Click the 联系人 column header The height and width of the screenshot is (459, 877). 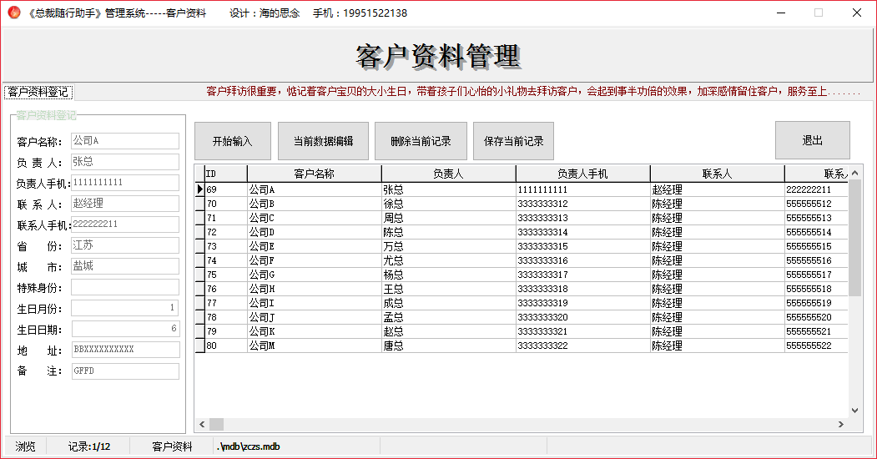(717, 174)
